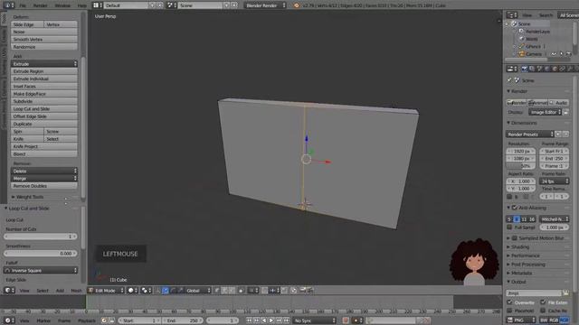Open the Window menu
Viewport: 579px width, 325px height.
tap(62, 5)
